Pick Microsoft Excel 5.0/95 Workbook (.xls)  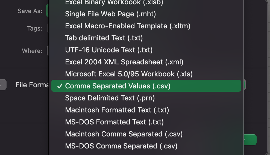129,74
